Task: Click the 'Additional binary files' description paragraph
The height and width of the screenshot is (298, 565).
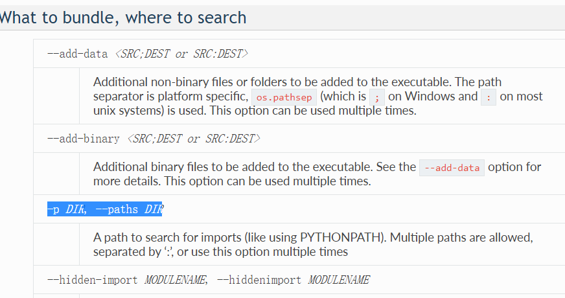Action: point(317,174)
